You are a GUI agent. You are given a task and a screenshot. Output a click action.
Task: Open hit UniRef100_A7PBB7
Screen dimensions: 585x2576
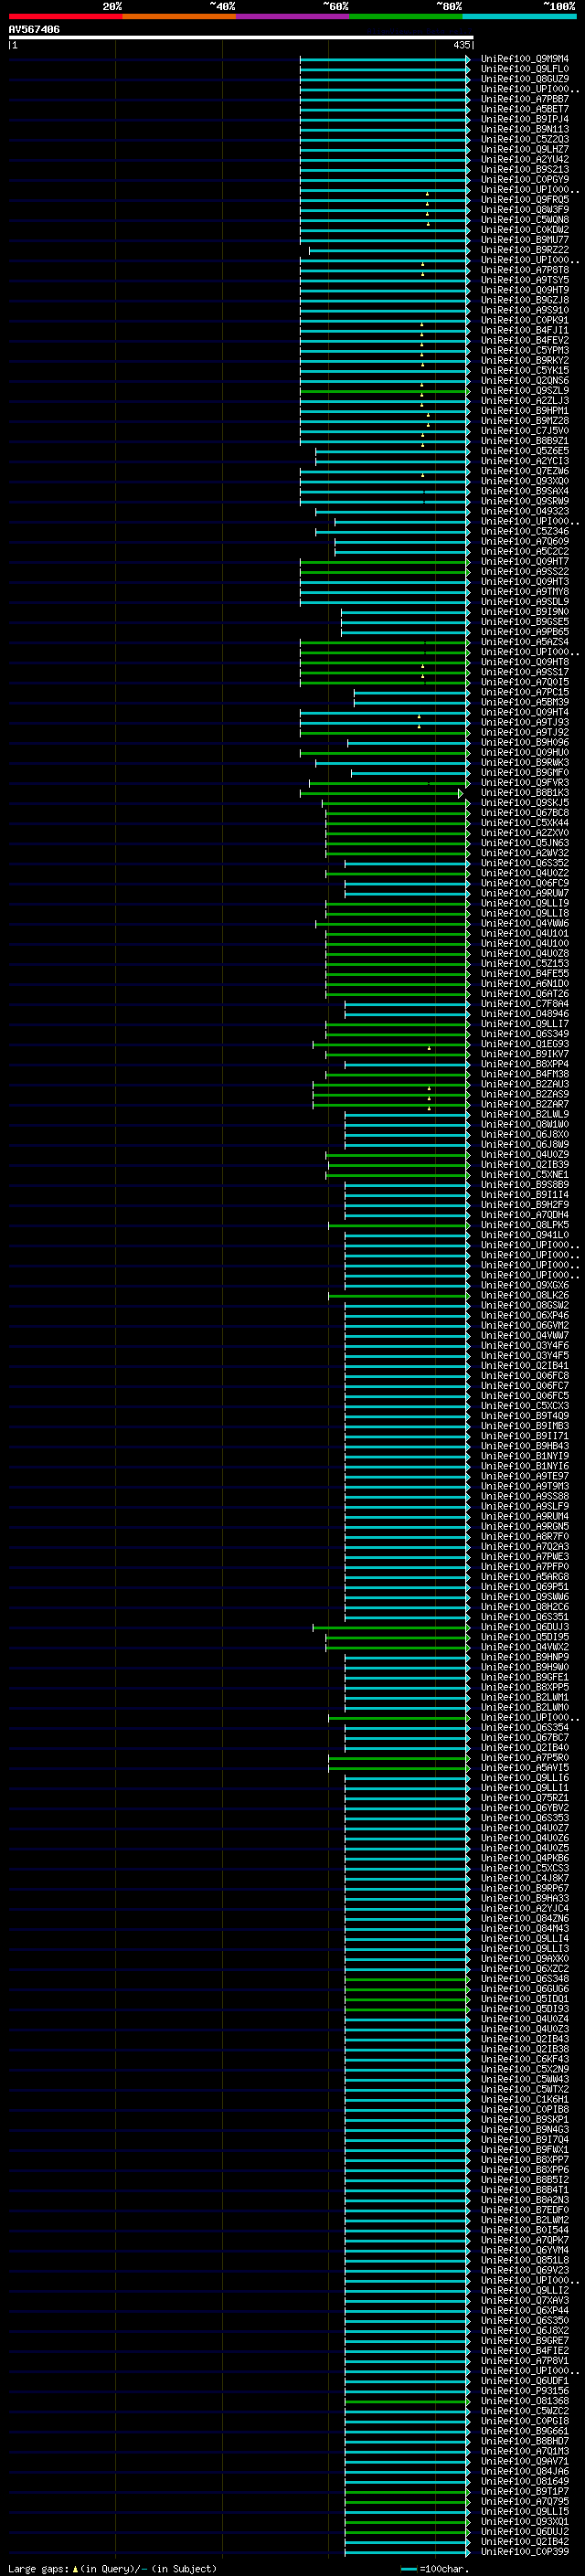coord(525,99)
